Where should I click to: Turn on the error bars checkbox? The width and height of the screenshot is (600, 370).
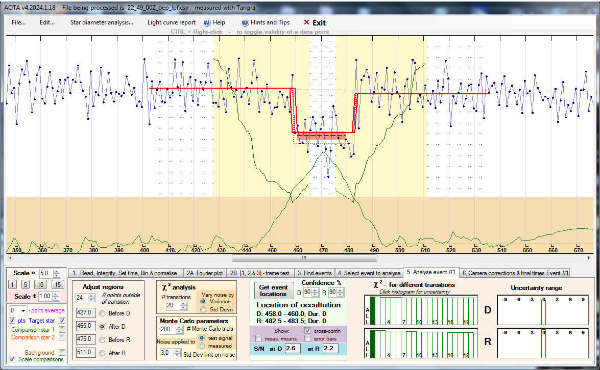(307, 338)
